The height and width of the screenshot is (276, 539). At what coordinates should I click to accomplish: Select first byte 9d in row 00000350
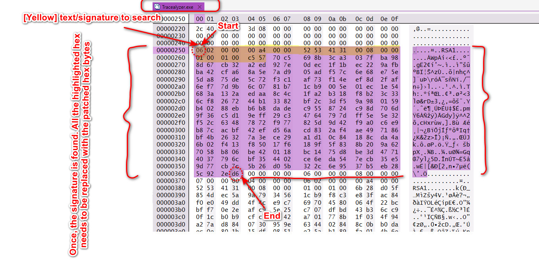[x=199, y=166]
